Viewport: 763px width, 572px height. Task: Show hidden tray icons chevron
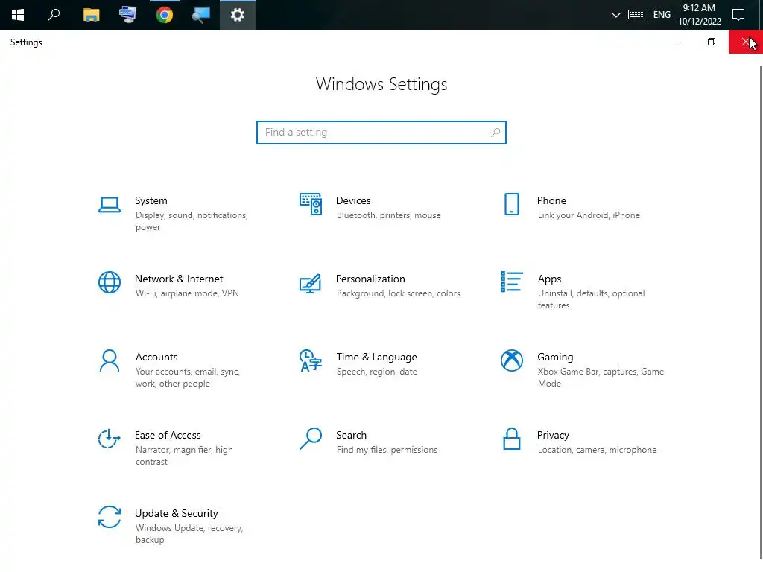coord(615,15)
